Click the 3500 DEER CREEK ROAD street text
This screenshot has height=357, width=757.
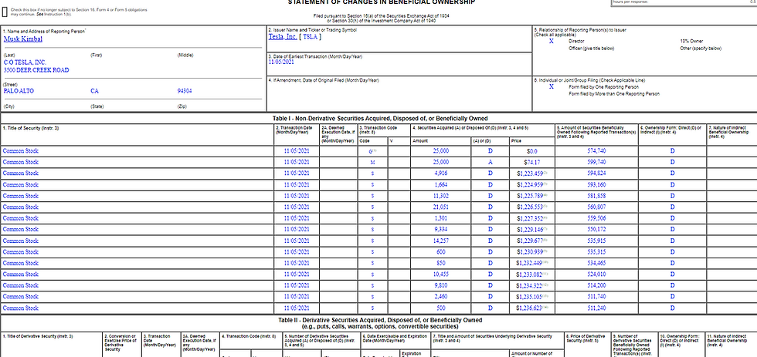36,70
